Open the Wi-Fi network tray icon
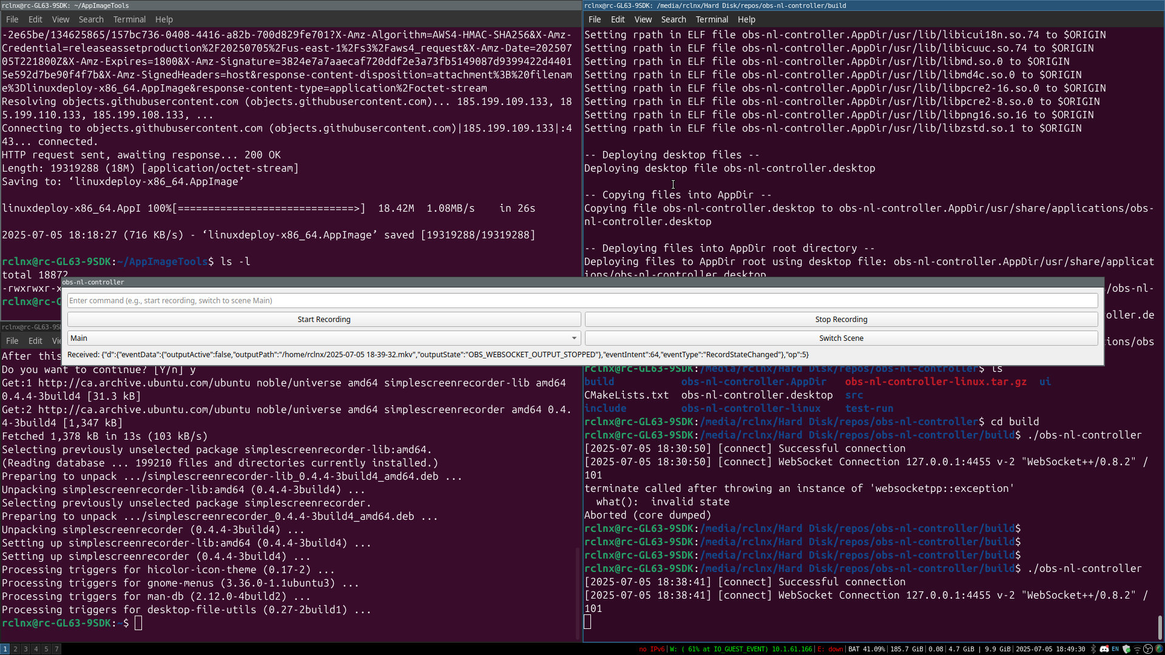 pyautogui.click(x=1137, y=649)
